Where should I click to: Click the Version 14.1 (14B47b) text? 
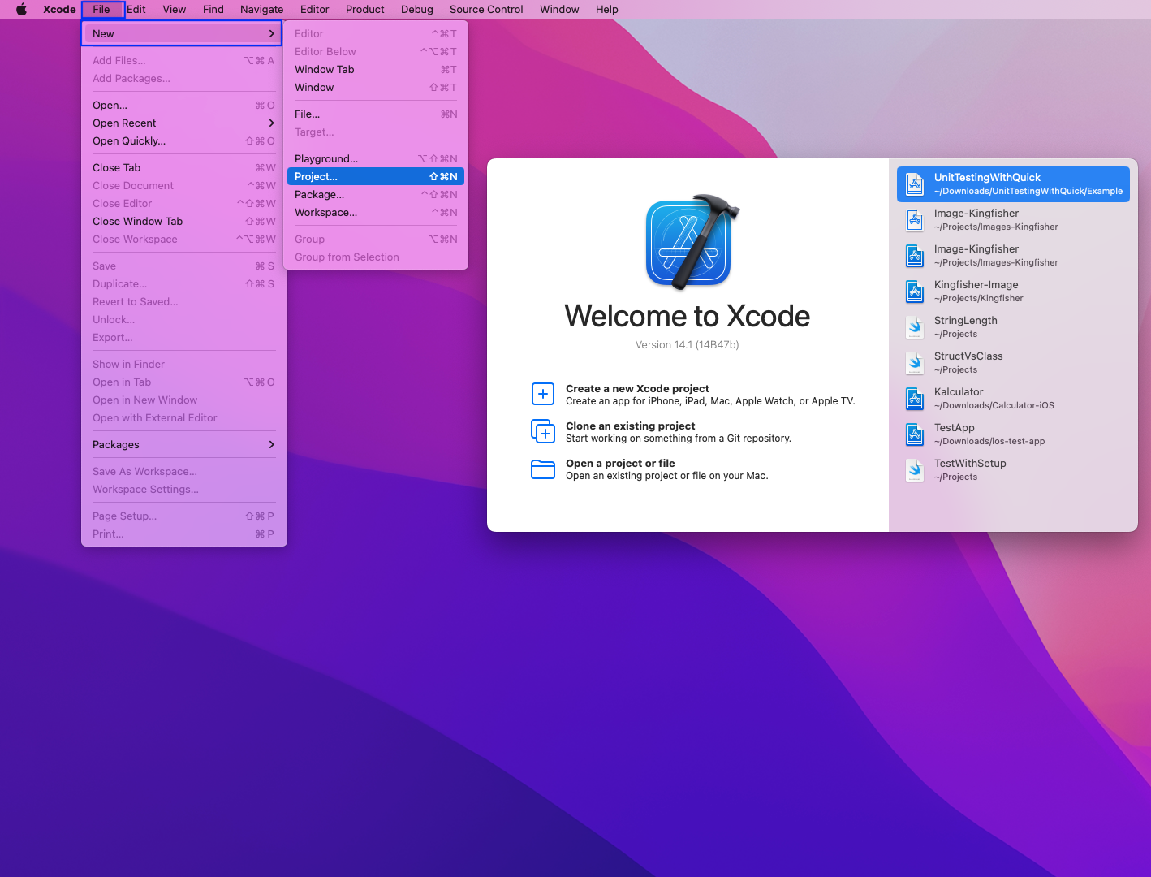[x=687, y=345]
